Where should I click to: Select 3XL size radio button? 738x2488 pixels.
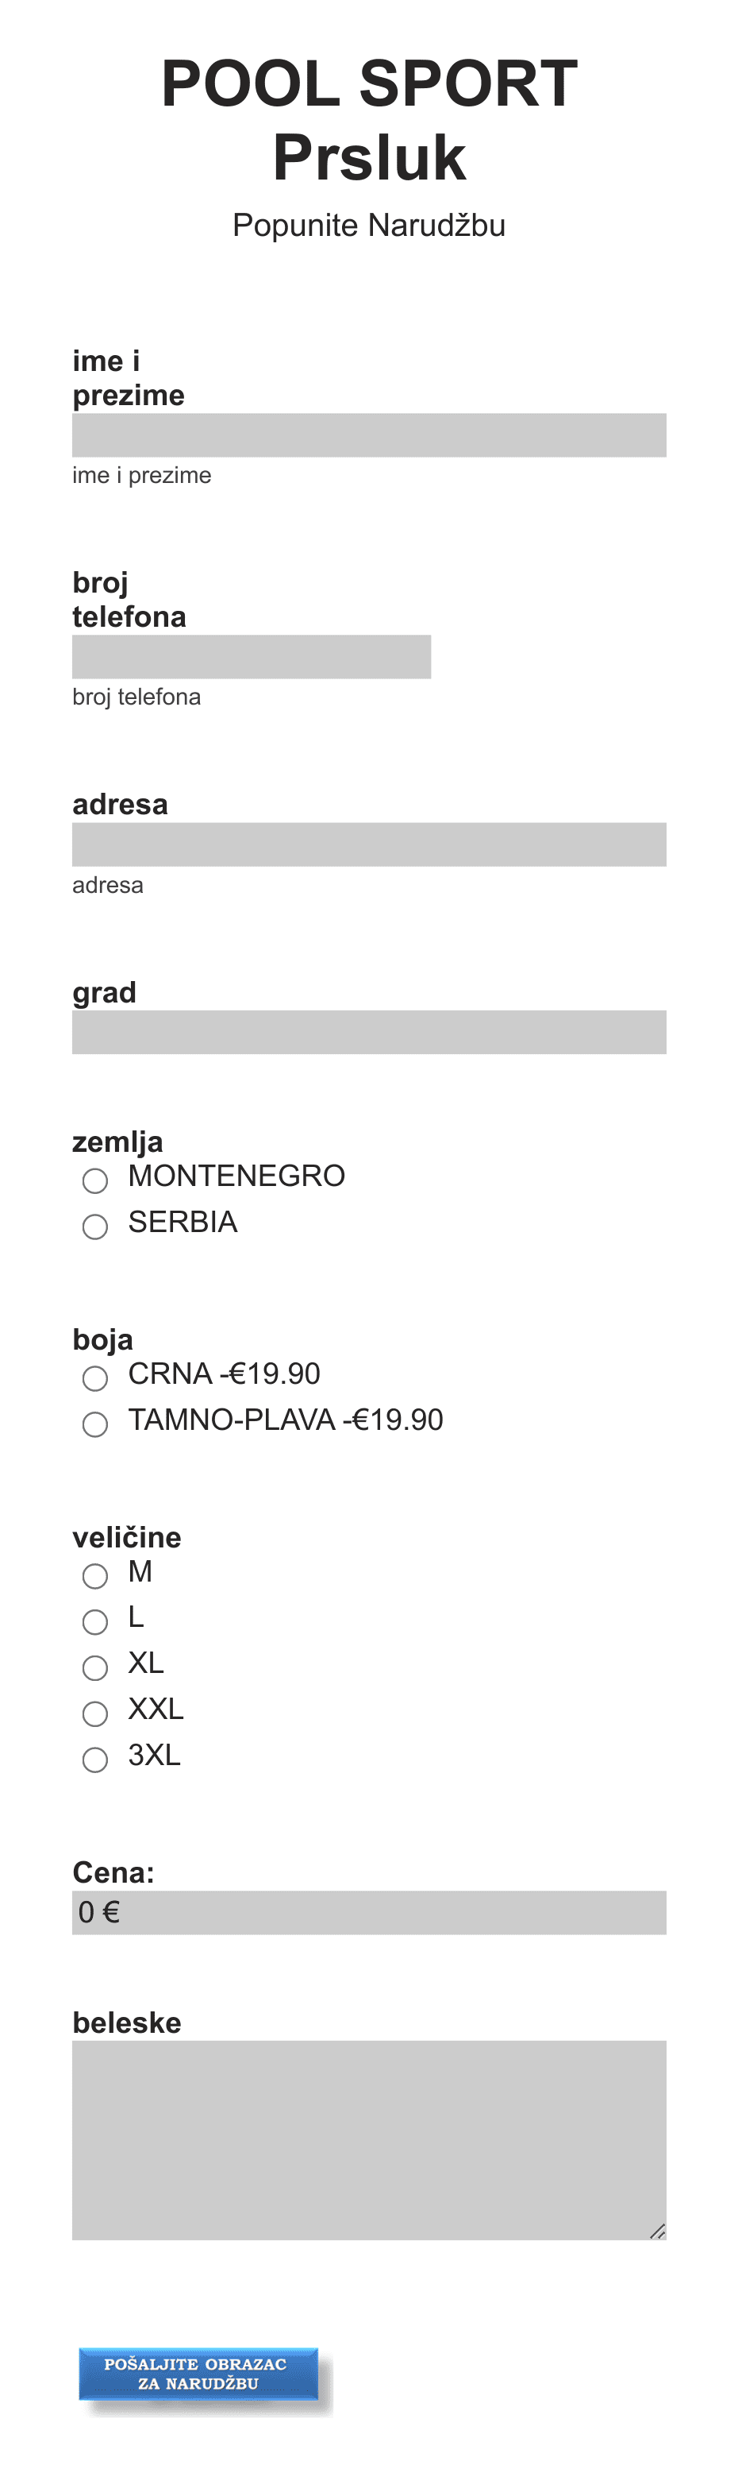tap(94, 1760)
